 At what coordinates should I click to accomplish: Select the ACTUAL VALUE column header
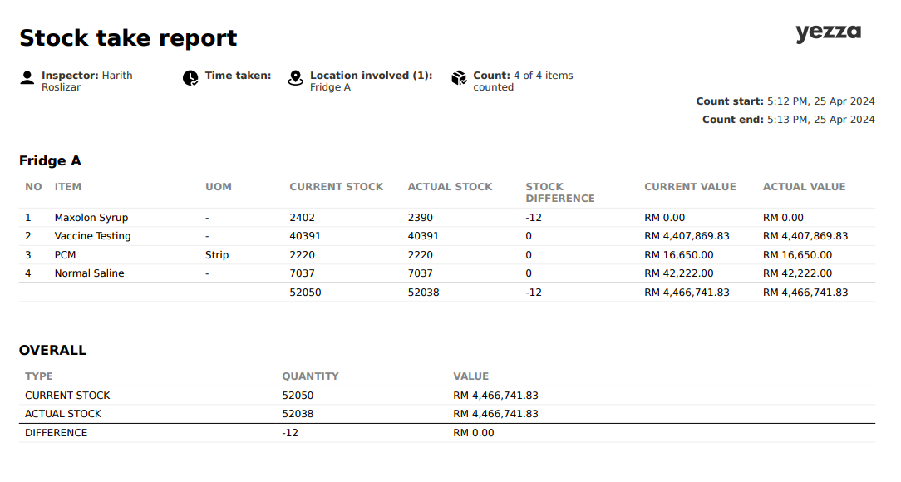point(804,187)
